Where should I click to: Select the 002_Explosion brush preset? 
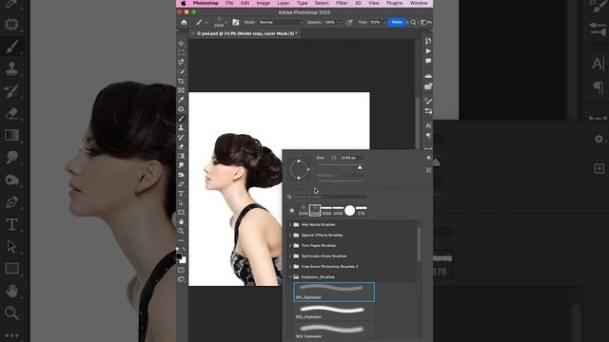[x=334, y=312]
